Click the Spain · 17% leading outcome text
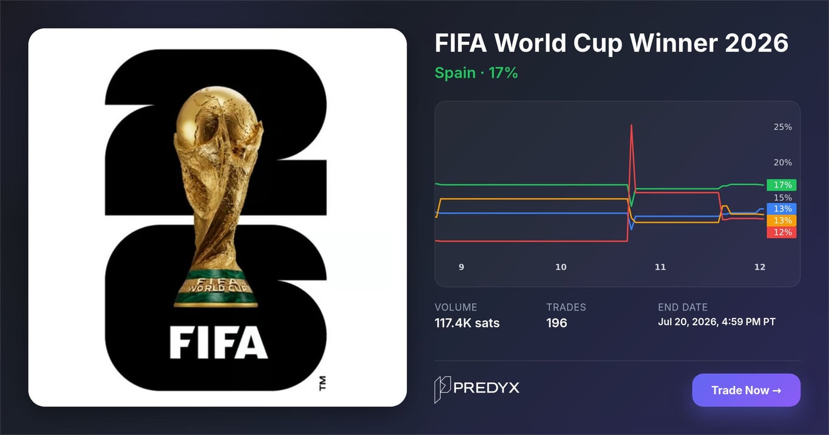829x435 pixels. tap(476, 73)
